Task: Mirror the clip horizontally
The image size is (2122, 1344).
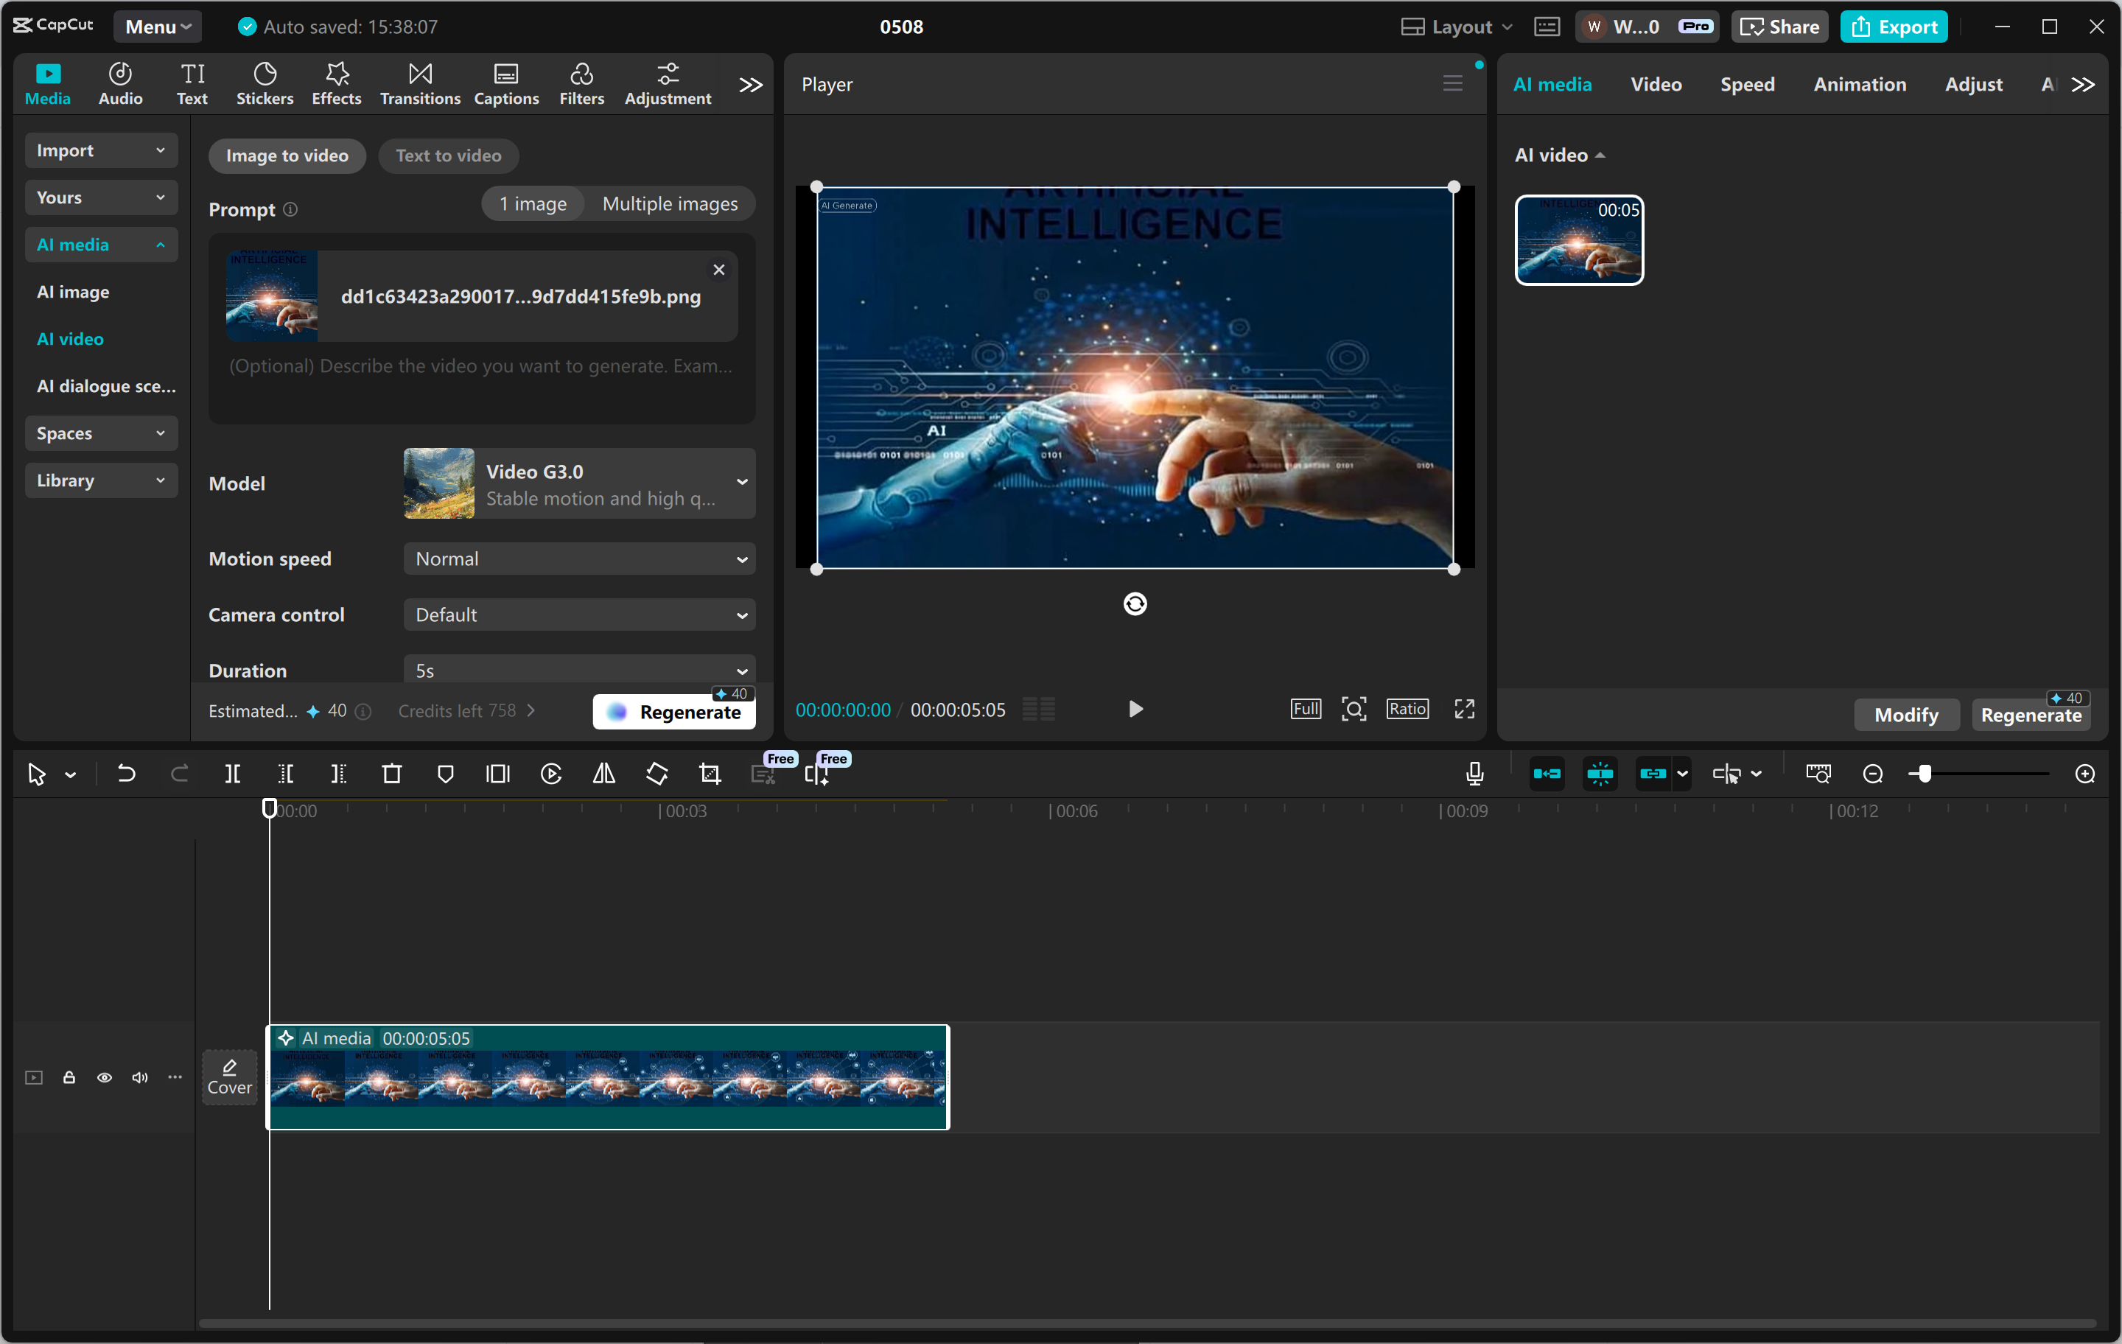Action: point(603,773)
